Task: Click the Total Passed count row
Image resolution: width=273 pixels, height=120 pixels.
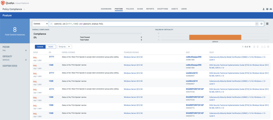Action: (x=111, y=37)
